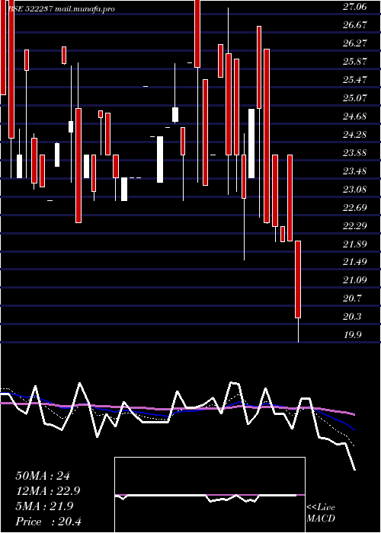Click inside the MACD indicator box

210,495
